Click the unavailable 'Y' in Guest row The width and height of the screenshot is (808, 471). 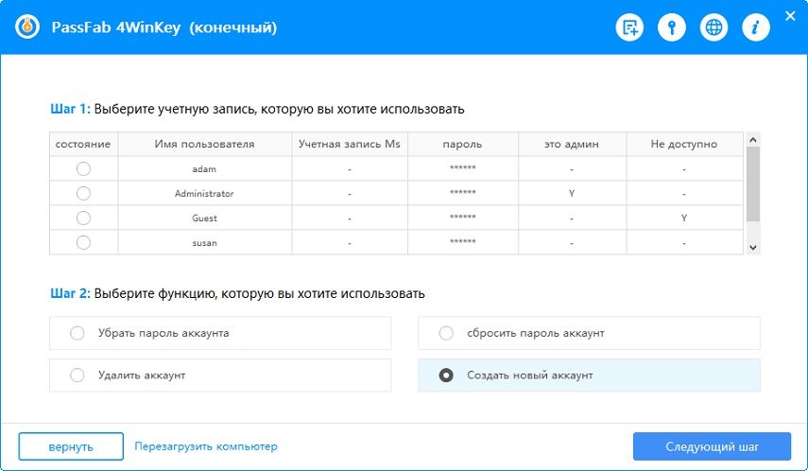point(684,218)
